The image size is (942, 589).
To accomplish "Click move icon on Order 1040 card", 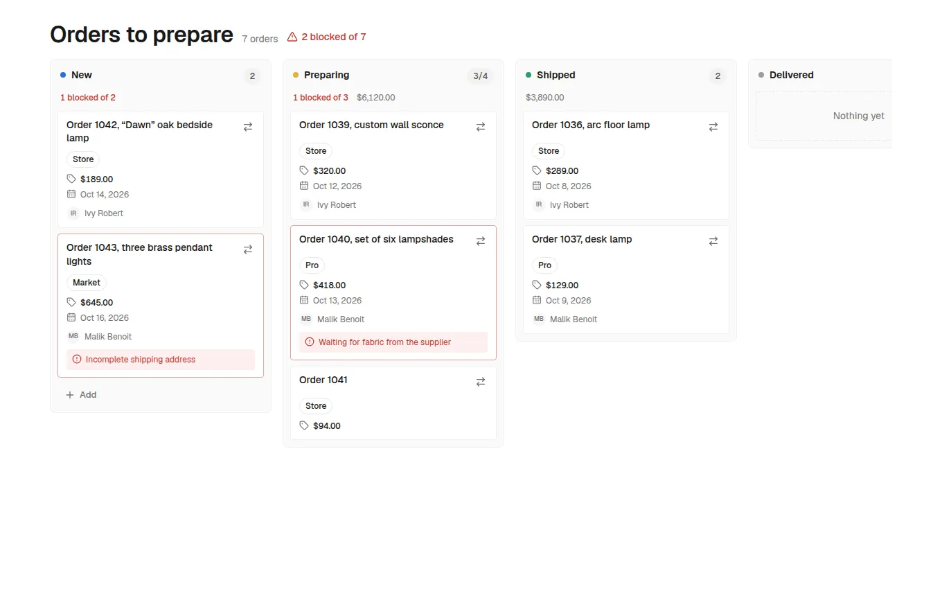I will pyautogui.click(x=481, y=241).
